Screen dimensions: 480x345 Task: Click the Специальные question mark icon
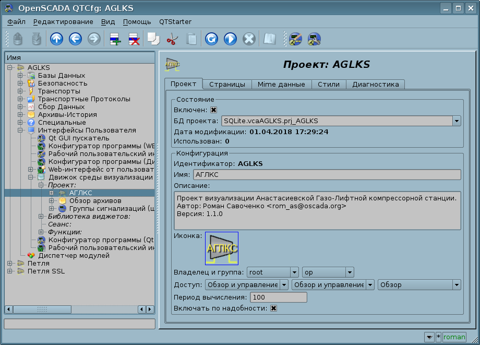31,123
